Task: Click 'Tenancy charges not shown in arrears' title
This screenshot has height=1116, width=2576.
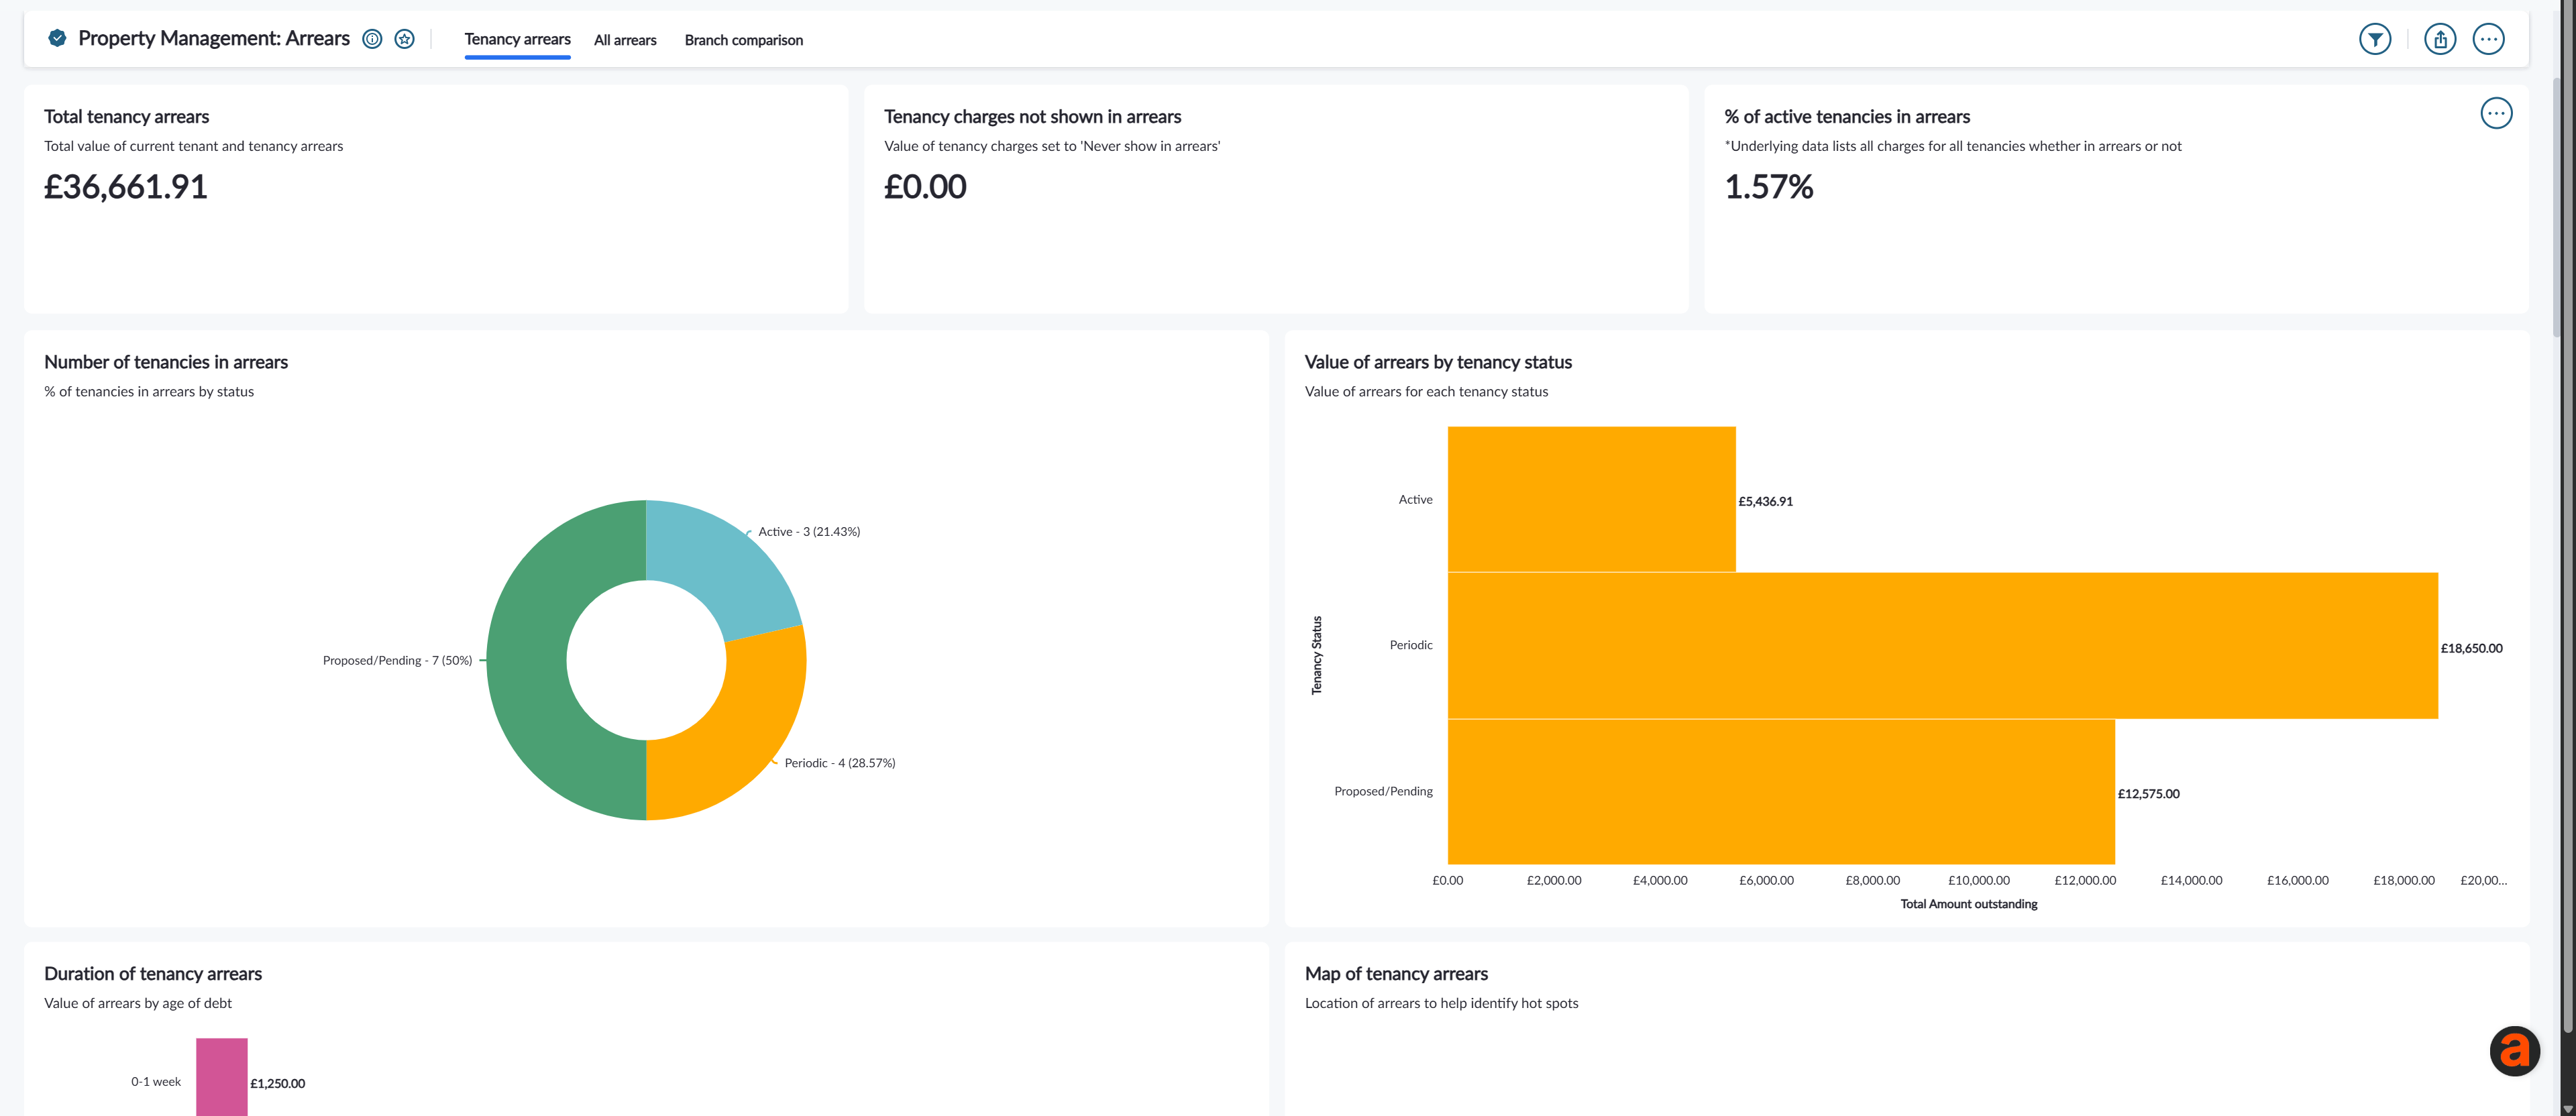Action: pos(1032,117)
